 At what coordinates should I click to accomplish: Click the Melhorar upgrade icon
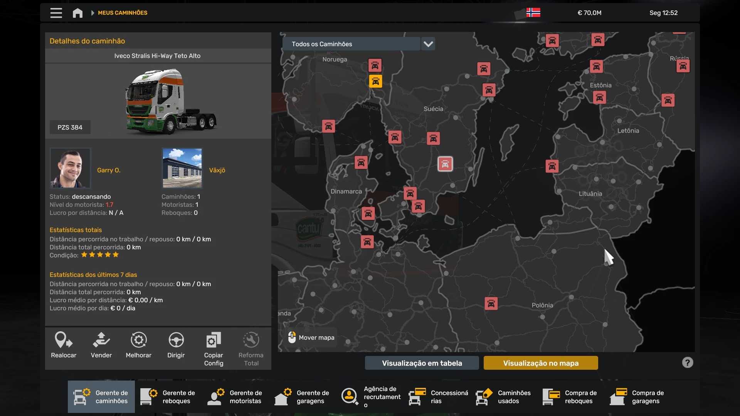coord(138,340)
